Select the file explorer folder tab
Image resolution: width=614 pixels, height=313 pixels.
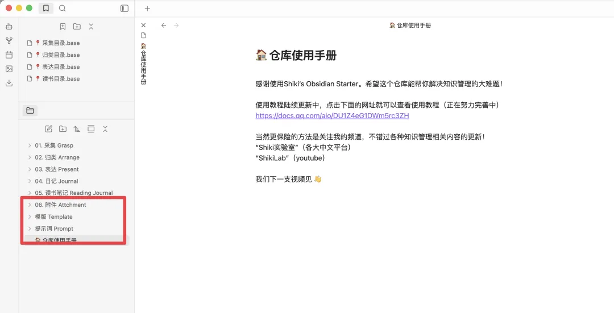(30, 111)
